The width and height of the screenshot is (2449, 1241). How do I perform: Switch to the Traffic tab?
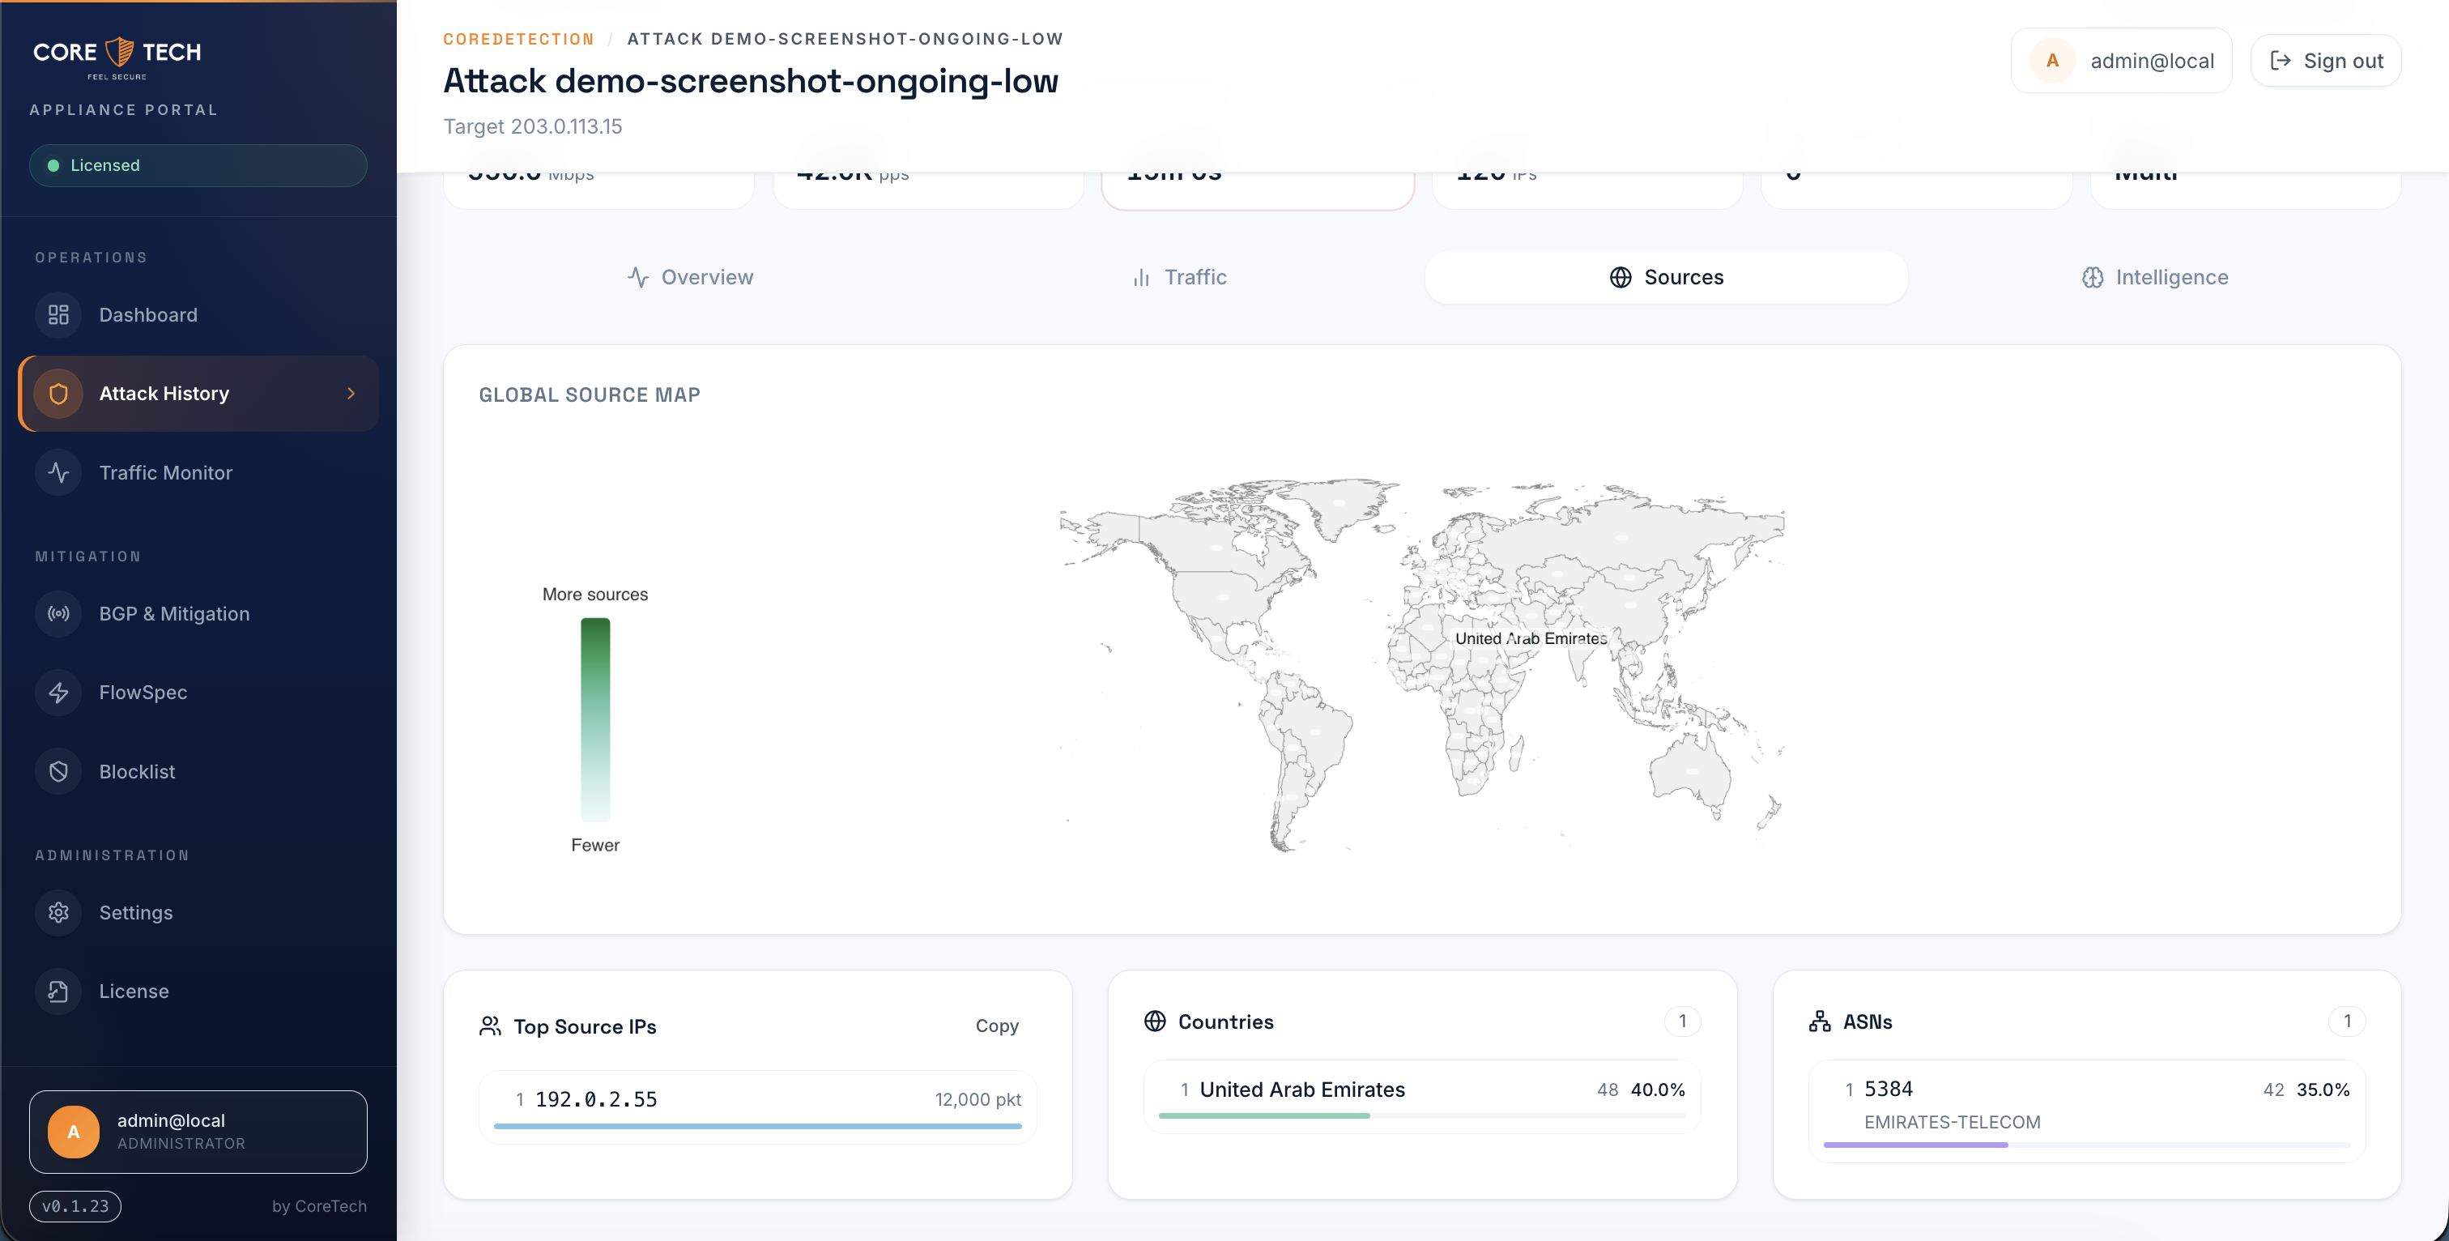(1179, 277)
